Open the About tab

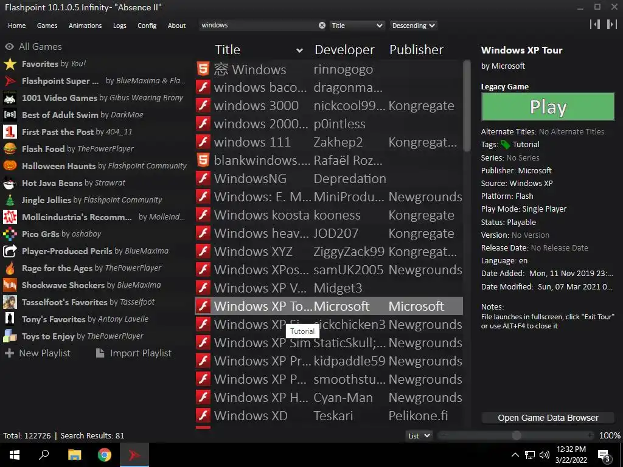[x=176, y=26]
